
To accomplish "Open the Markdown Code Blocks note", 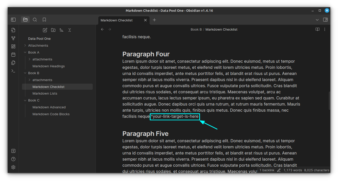I will tap(51, 114).
